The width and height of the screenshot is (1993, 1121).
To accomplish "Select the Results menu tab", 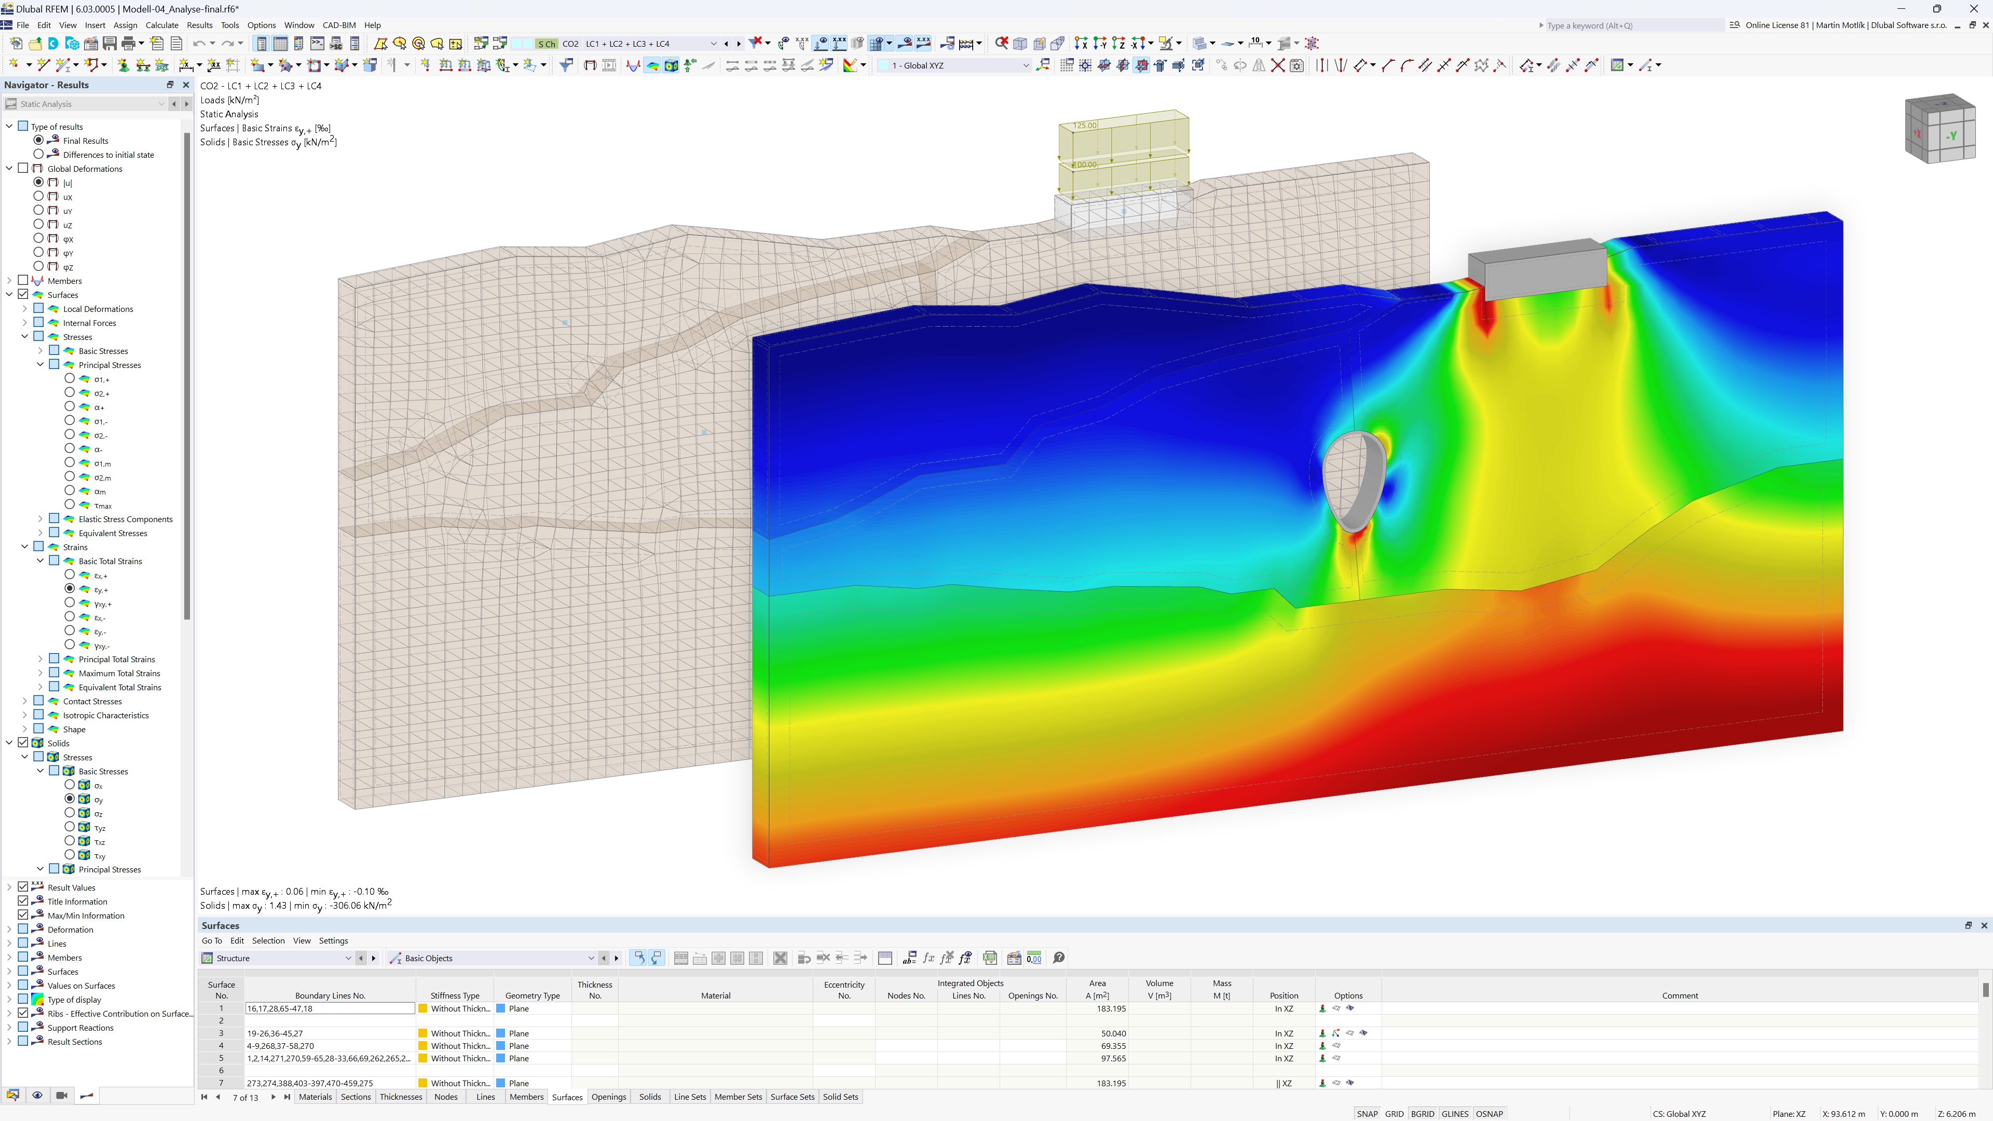I will click(x=198, y=24).
